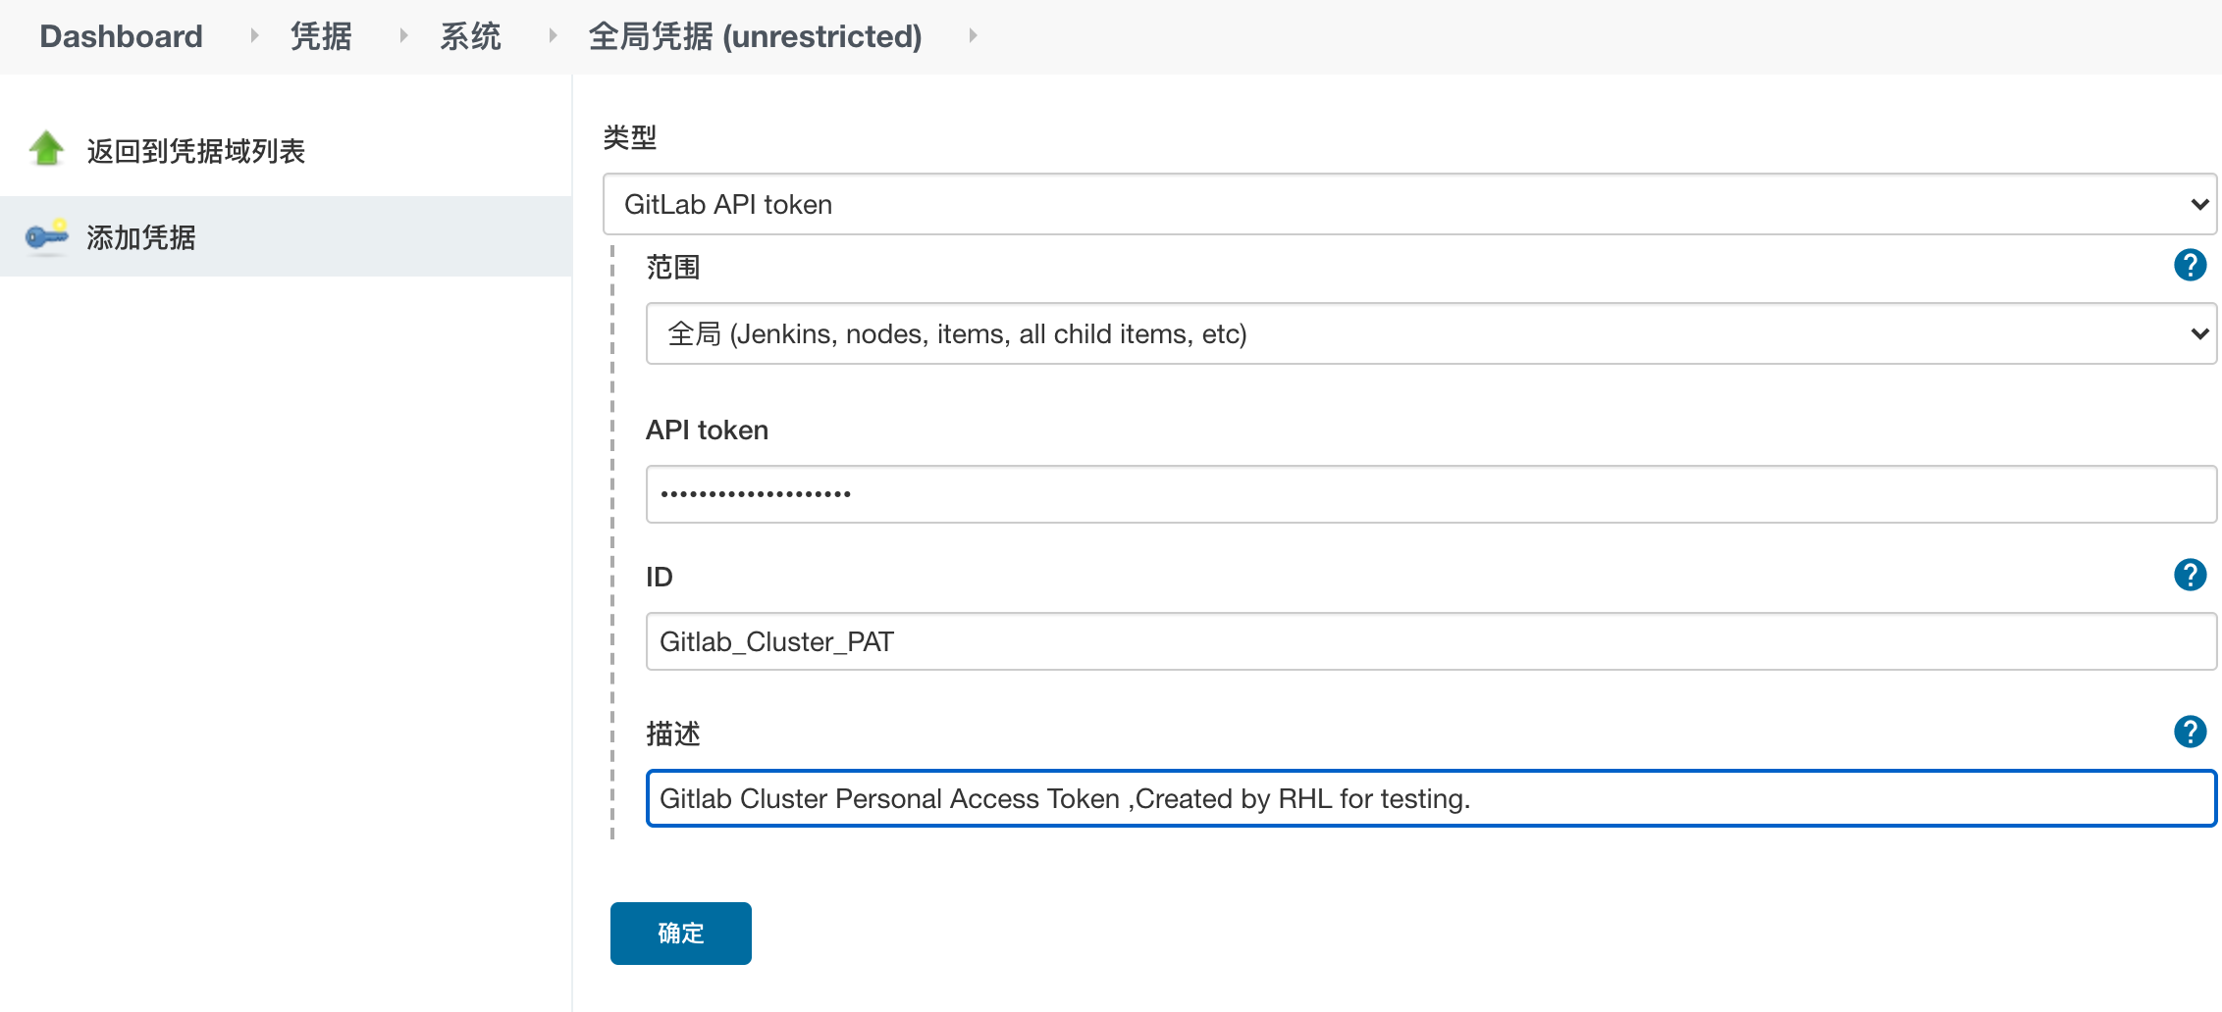Click the green up-arrow return icon
The height and width of the screenshot is (1012, 2222).
point(46,149)
